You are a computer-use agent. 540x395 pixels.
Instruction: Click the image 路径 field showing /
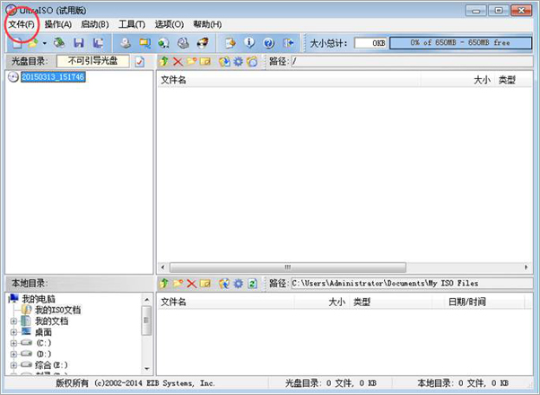click(x=412, y=62)
